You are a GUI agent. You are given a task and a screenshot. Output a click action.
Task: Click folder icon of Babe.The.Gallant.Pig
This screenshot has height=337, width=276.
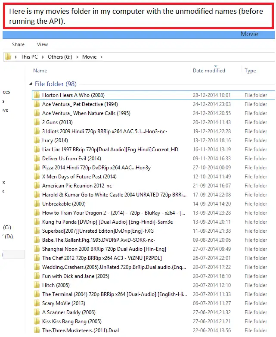tap(37, 240)
